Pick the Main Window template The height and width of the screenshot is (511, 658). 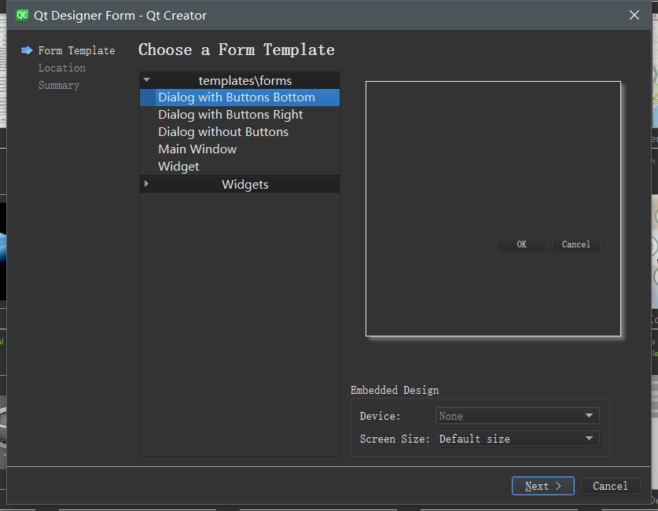tap(239, 149)
